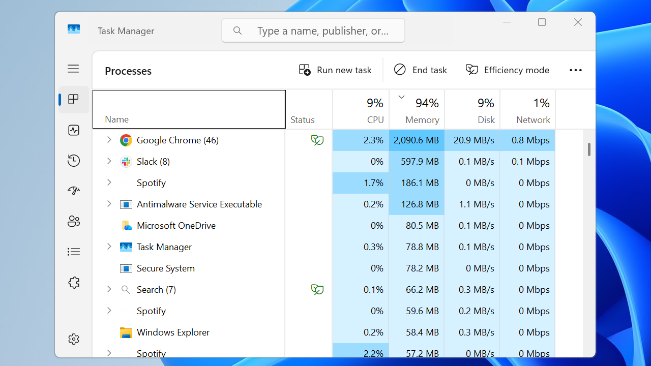
Task: Open the Services sidebar tab
Action: pyautogui.click(x=74, y=283)
